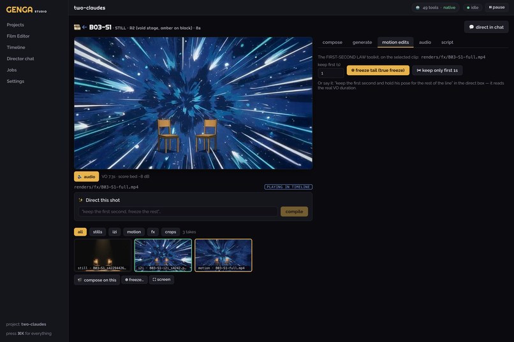Image resolution: width=514 pixels, height=342 pixels.
Task: Filter takes by crops
Action: tap(170, 232)
